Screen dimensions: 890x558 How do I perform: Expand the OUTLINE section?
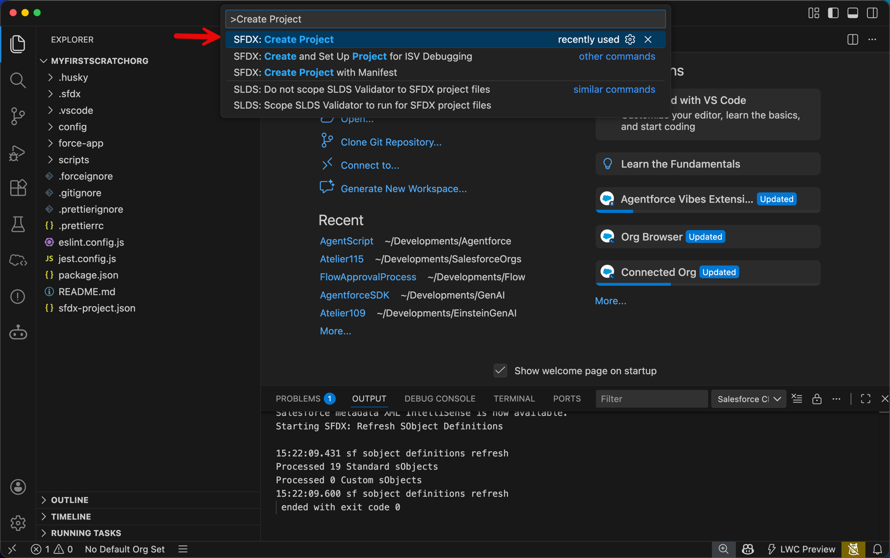click(x=69, y=500)
